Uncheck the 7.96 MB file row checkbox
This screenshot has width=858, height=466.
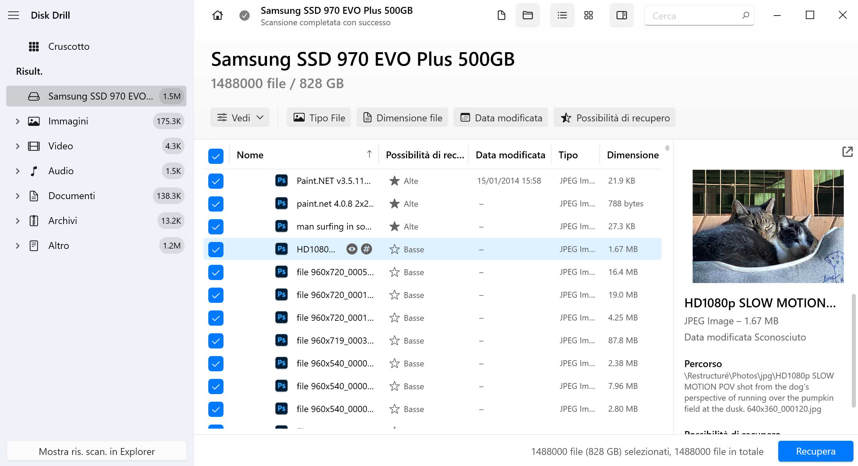pyautogui.click(x=216, y=386)
